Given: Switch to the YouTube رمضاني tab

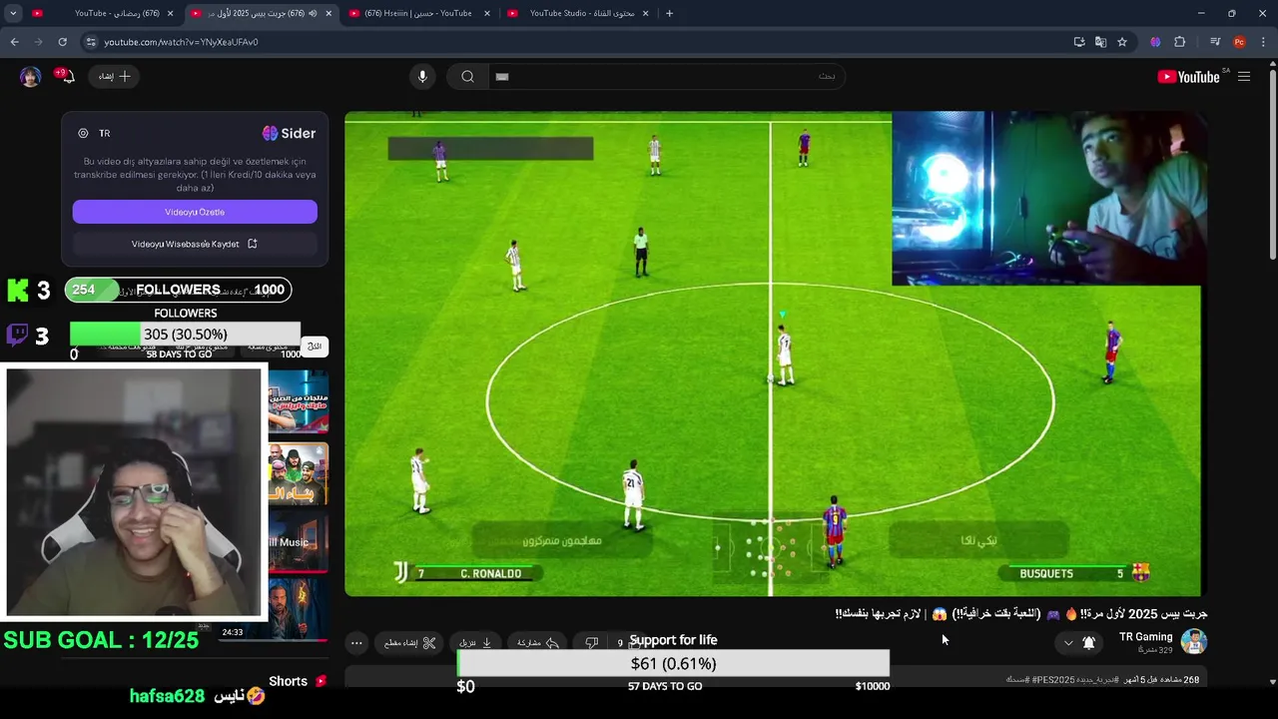Looking at the screenshot, I should [x=104, y=13].
